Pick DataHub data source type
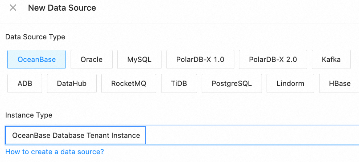This screenshot has height=162, width=359. (x=72, y=83)
